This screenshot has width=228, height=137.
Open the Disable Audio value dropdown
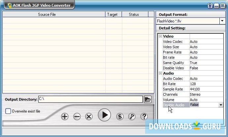[x=221, y=105]
